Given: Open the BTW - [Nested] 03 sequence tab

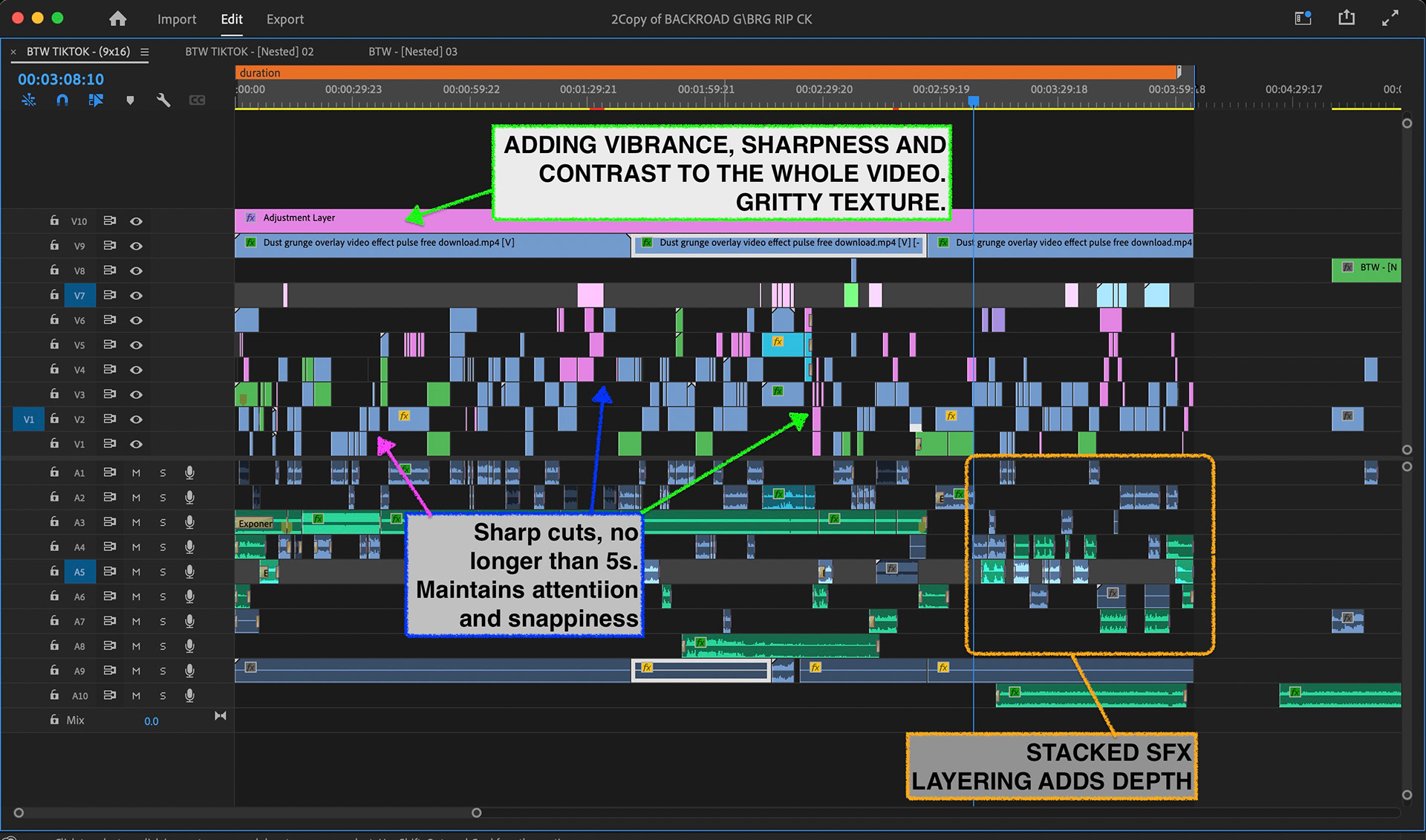Looking at the screenshot, I should tap(412, 52).
